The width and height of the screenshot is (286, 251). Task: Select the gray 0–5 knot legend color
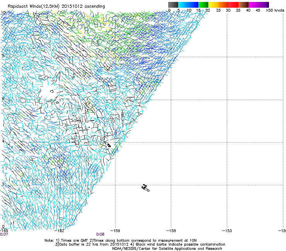(173, 5)
